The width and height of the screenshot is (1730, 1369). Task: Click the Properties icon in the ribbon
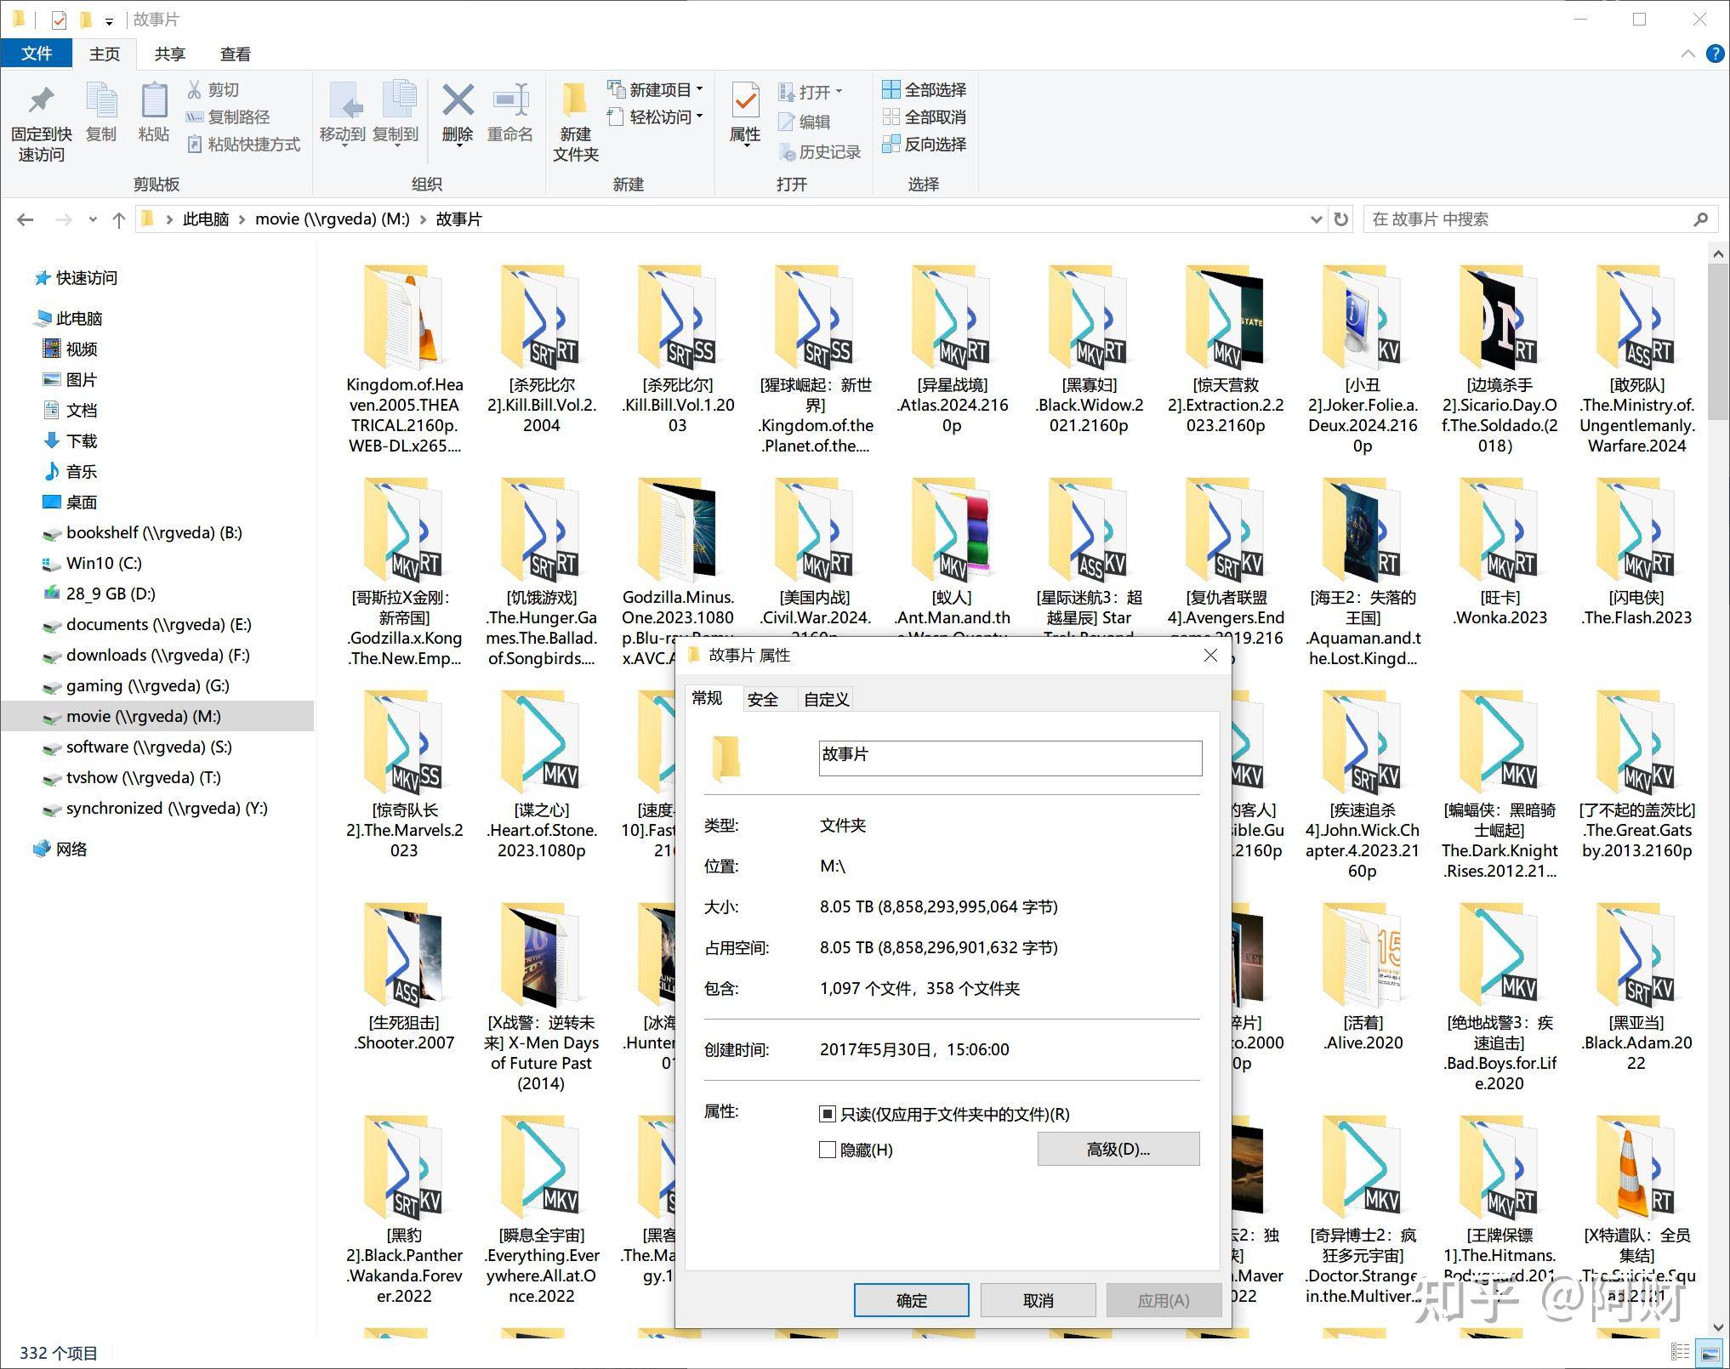point(745,100)
